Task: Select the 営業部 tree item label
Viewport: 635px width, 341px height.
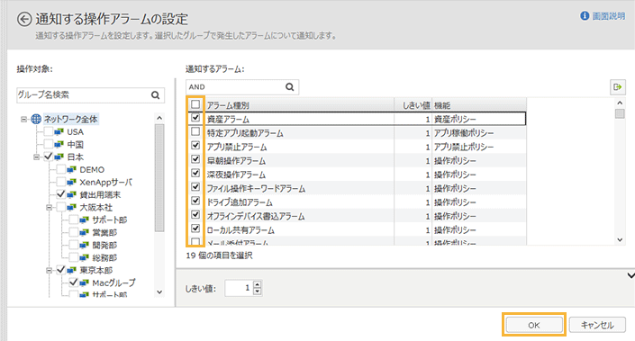Action: point(104,233)
